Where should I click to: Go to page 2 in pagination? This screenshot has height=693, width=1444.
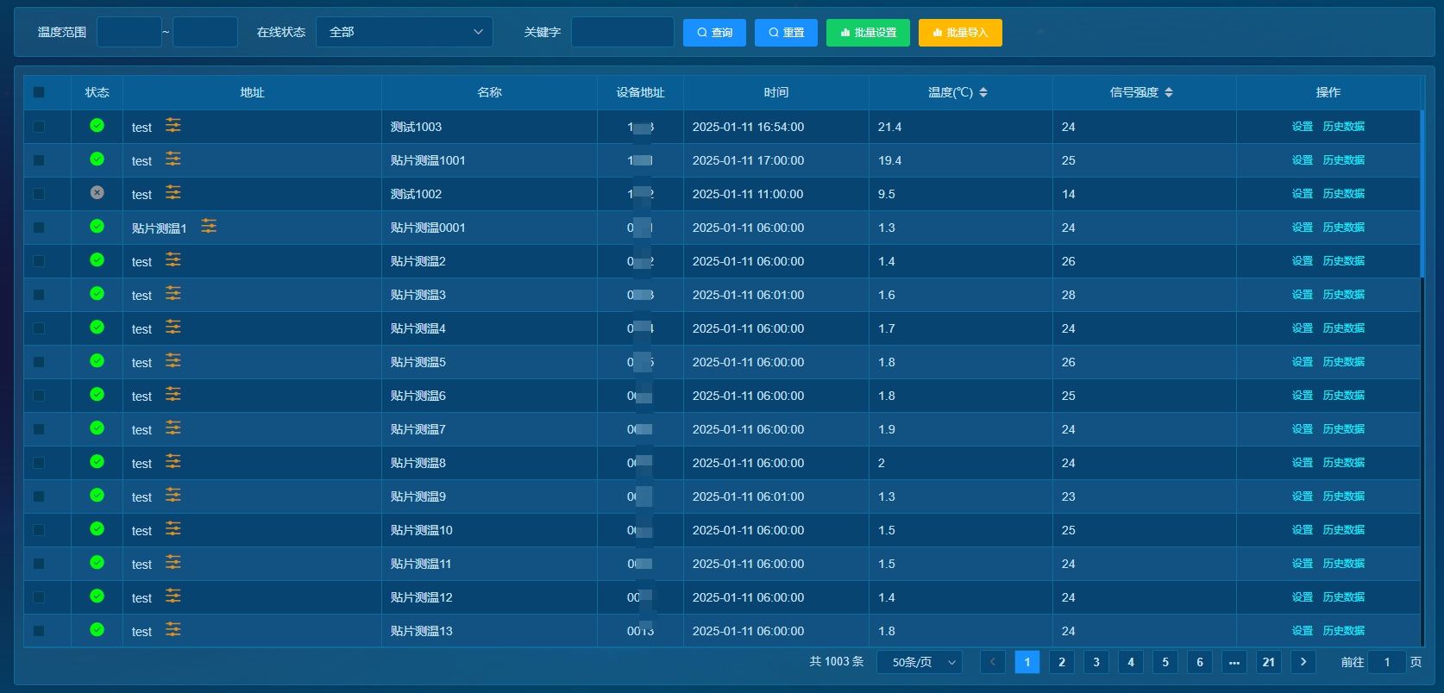[1062, 662]
